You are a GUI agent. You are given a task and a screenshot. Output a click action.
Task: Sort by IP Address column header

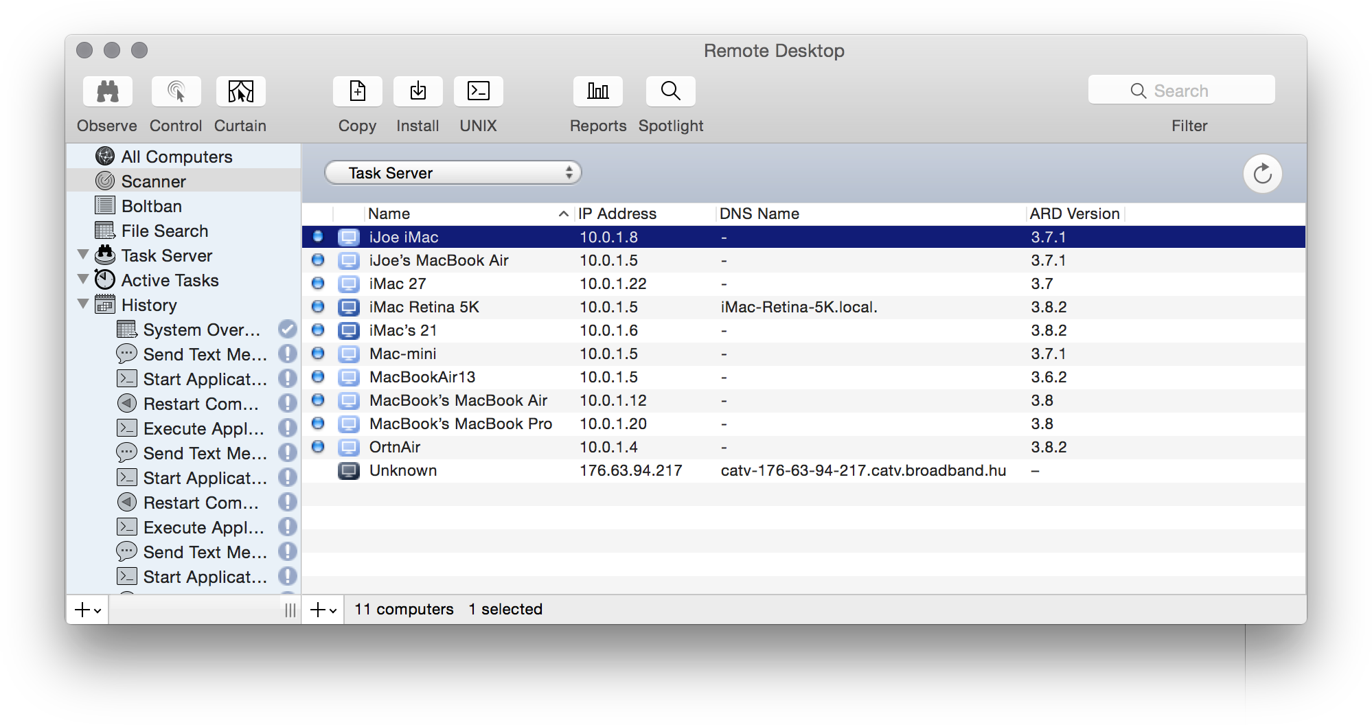click(645, 214)
